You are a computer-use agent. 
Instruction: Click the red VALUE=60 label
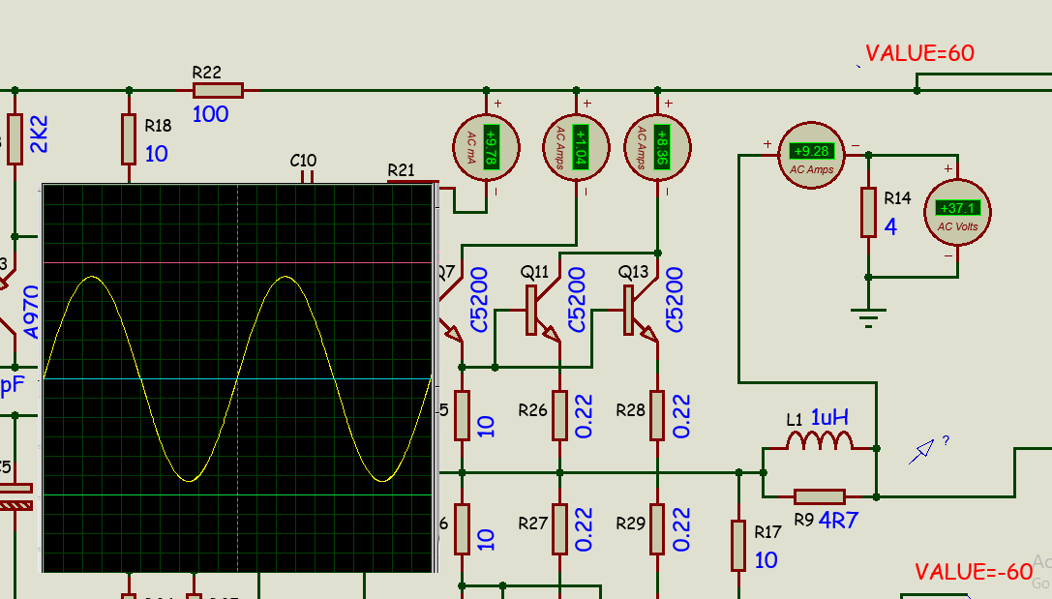(x=919, y=53)
